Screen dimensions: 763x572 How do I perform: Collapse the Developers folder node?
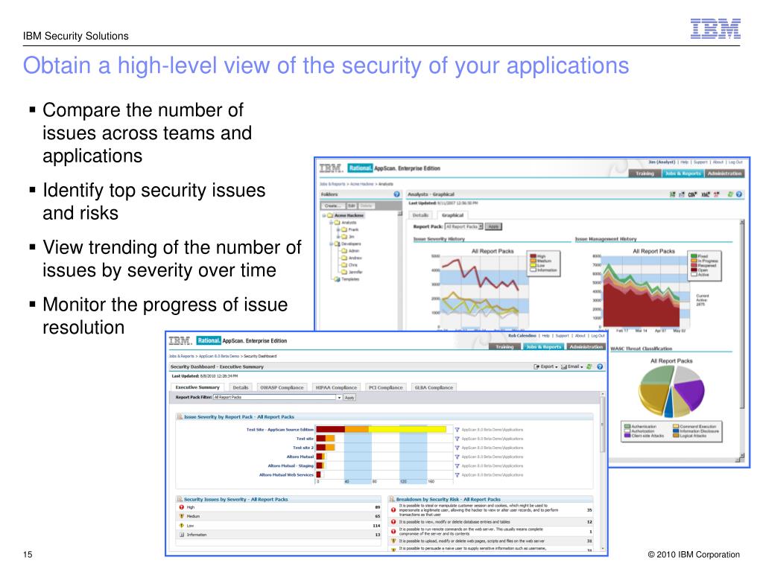pos(331,244)
